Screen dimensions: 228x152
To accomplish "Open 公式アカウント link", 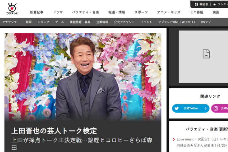I will [124, 22].
